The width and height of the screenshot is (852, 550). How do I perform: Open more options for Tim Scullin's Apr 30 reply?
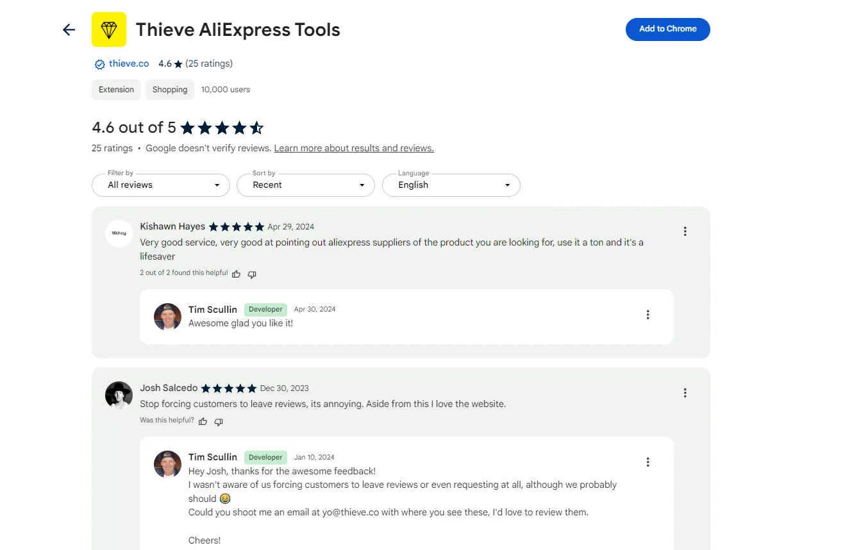coord(647,315)
